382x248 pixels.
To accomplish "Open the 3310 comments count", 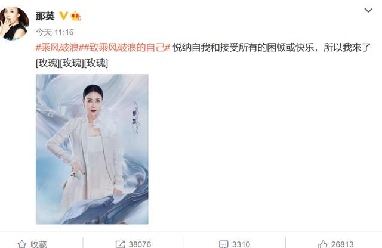I will [x=241, y=244].
